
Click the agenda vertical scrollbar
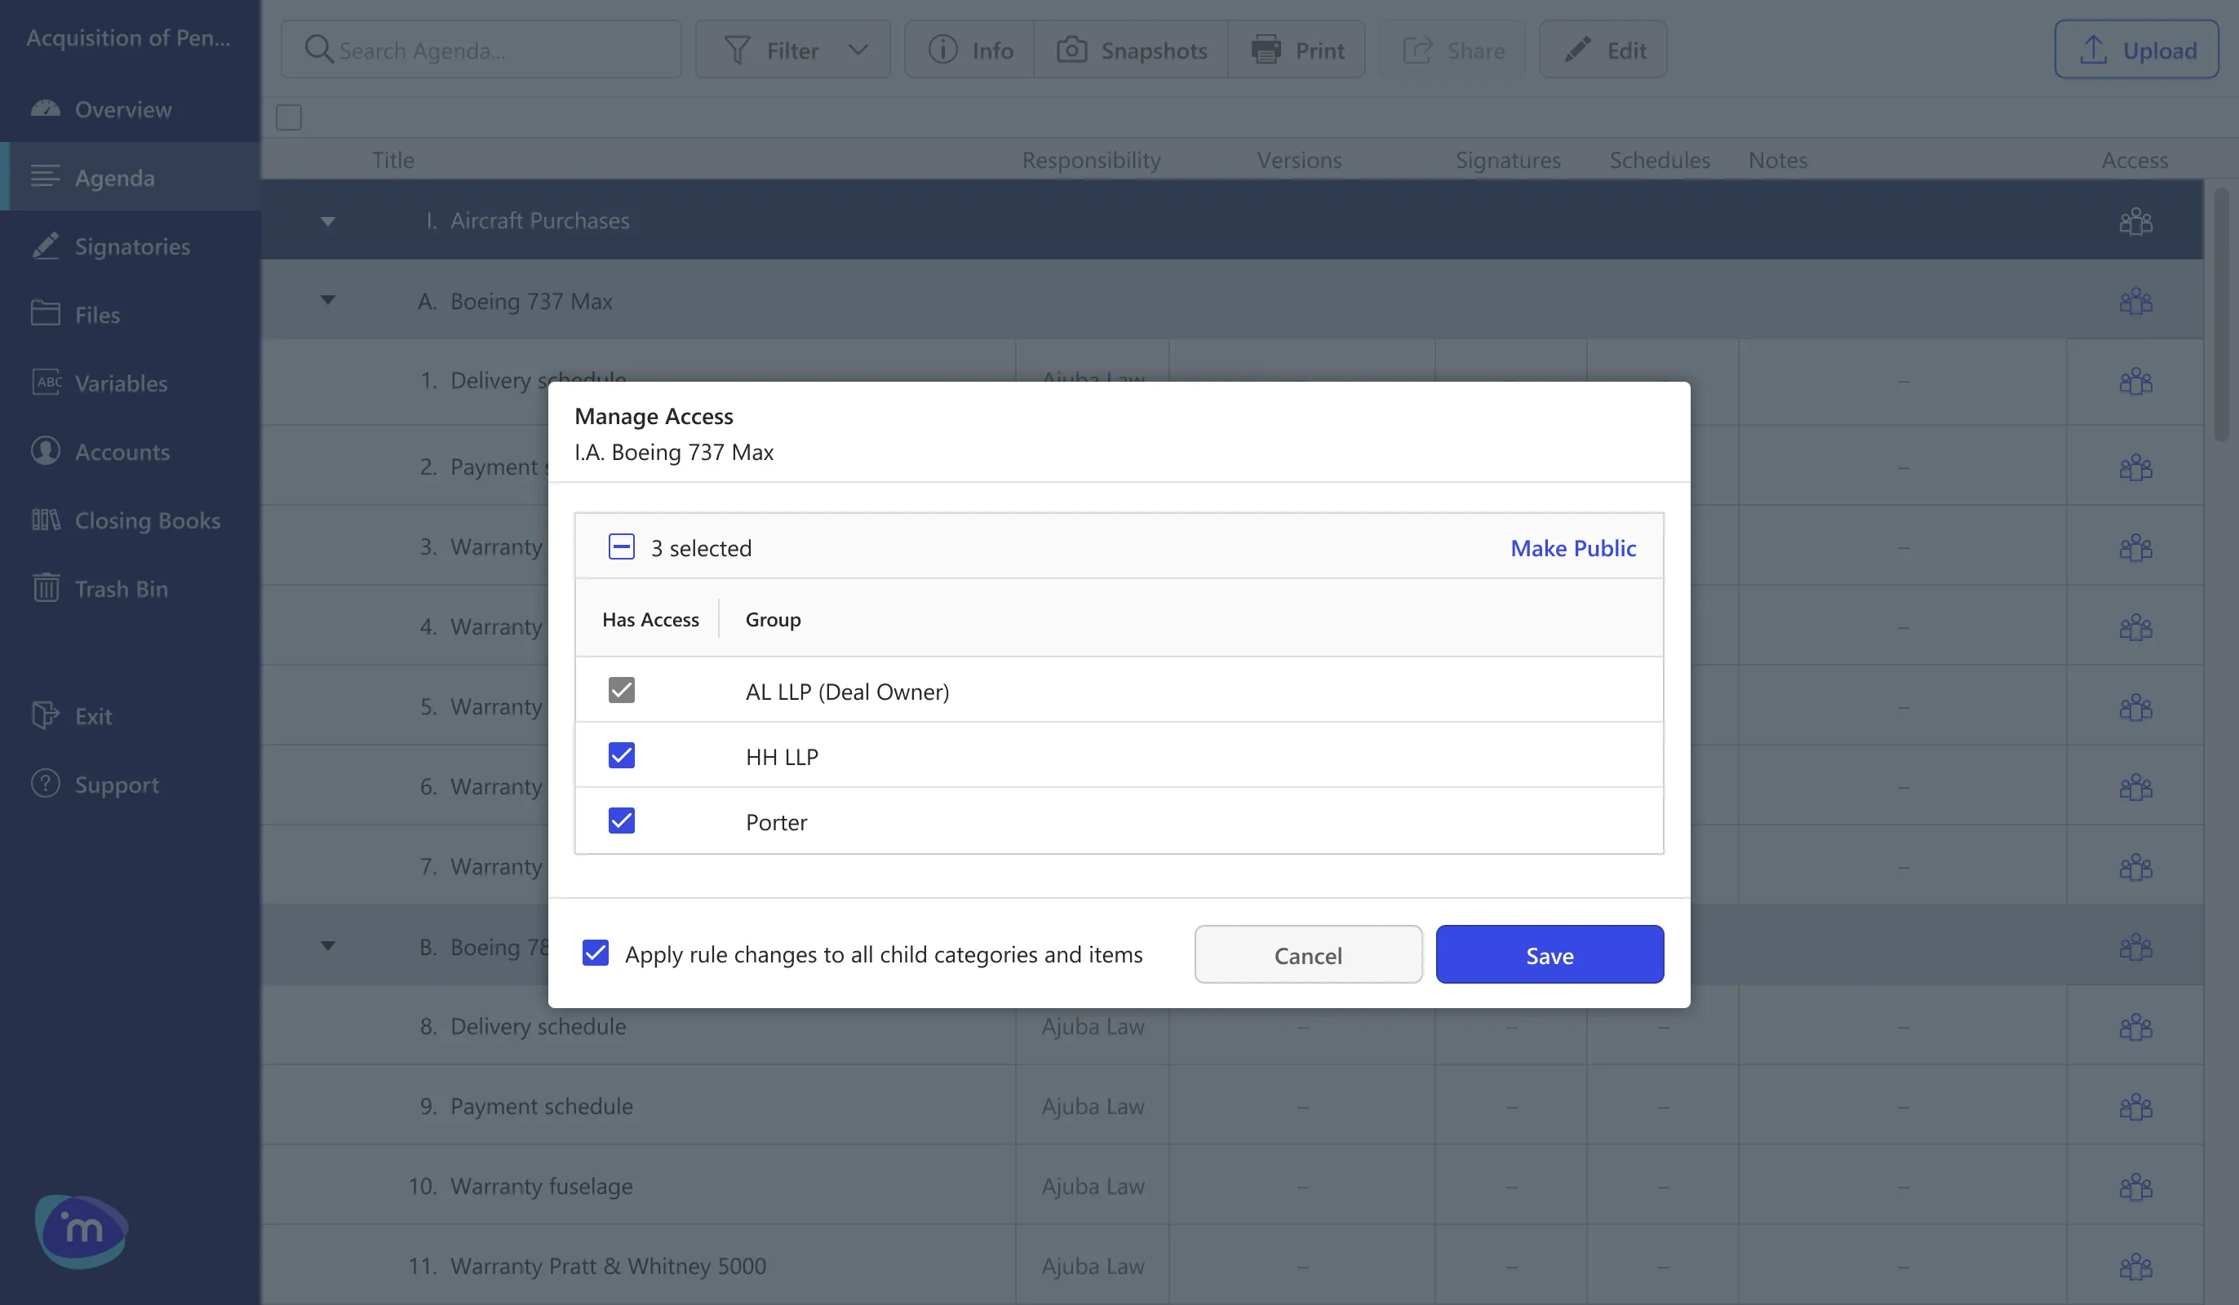(2221, 313)
